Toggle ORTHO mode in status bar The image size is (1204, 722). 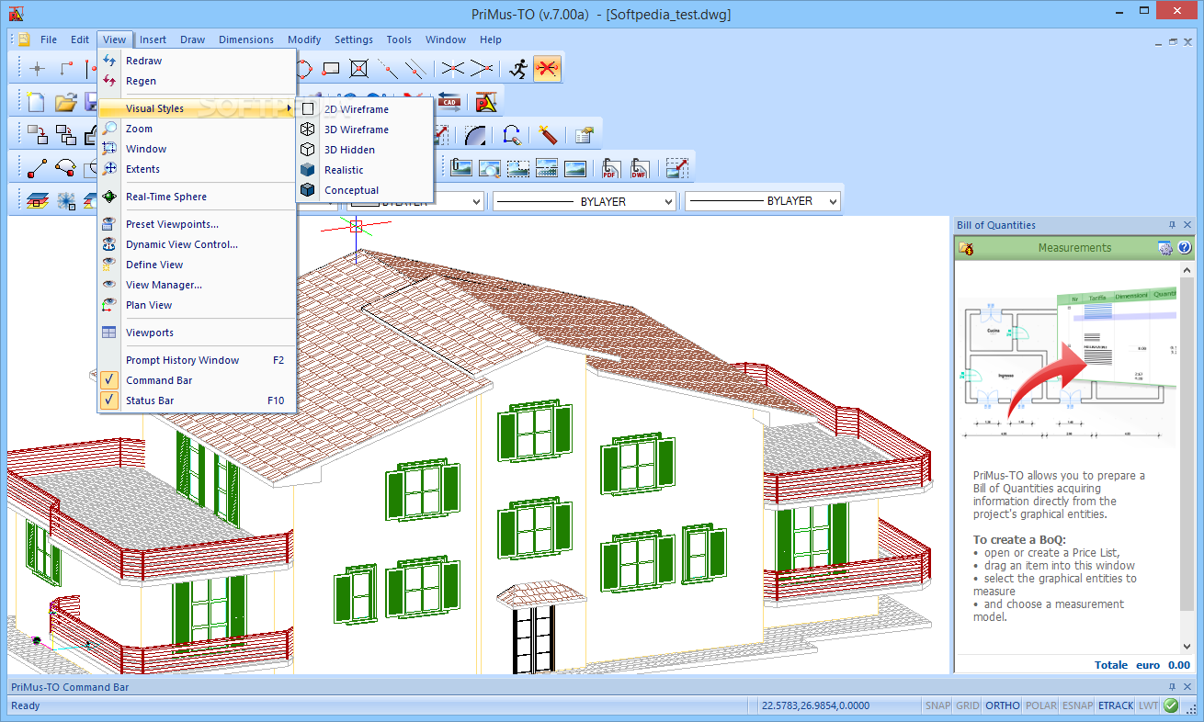coord(1002,705)
